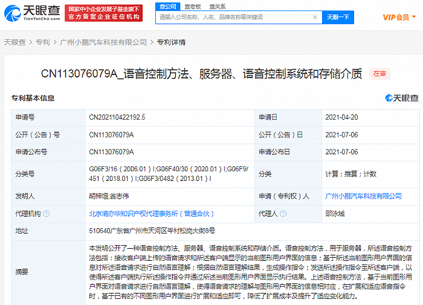Select application number CN202110422192.5
This screenshot has width=423, height=305.
[117, 117]
